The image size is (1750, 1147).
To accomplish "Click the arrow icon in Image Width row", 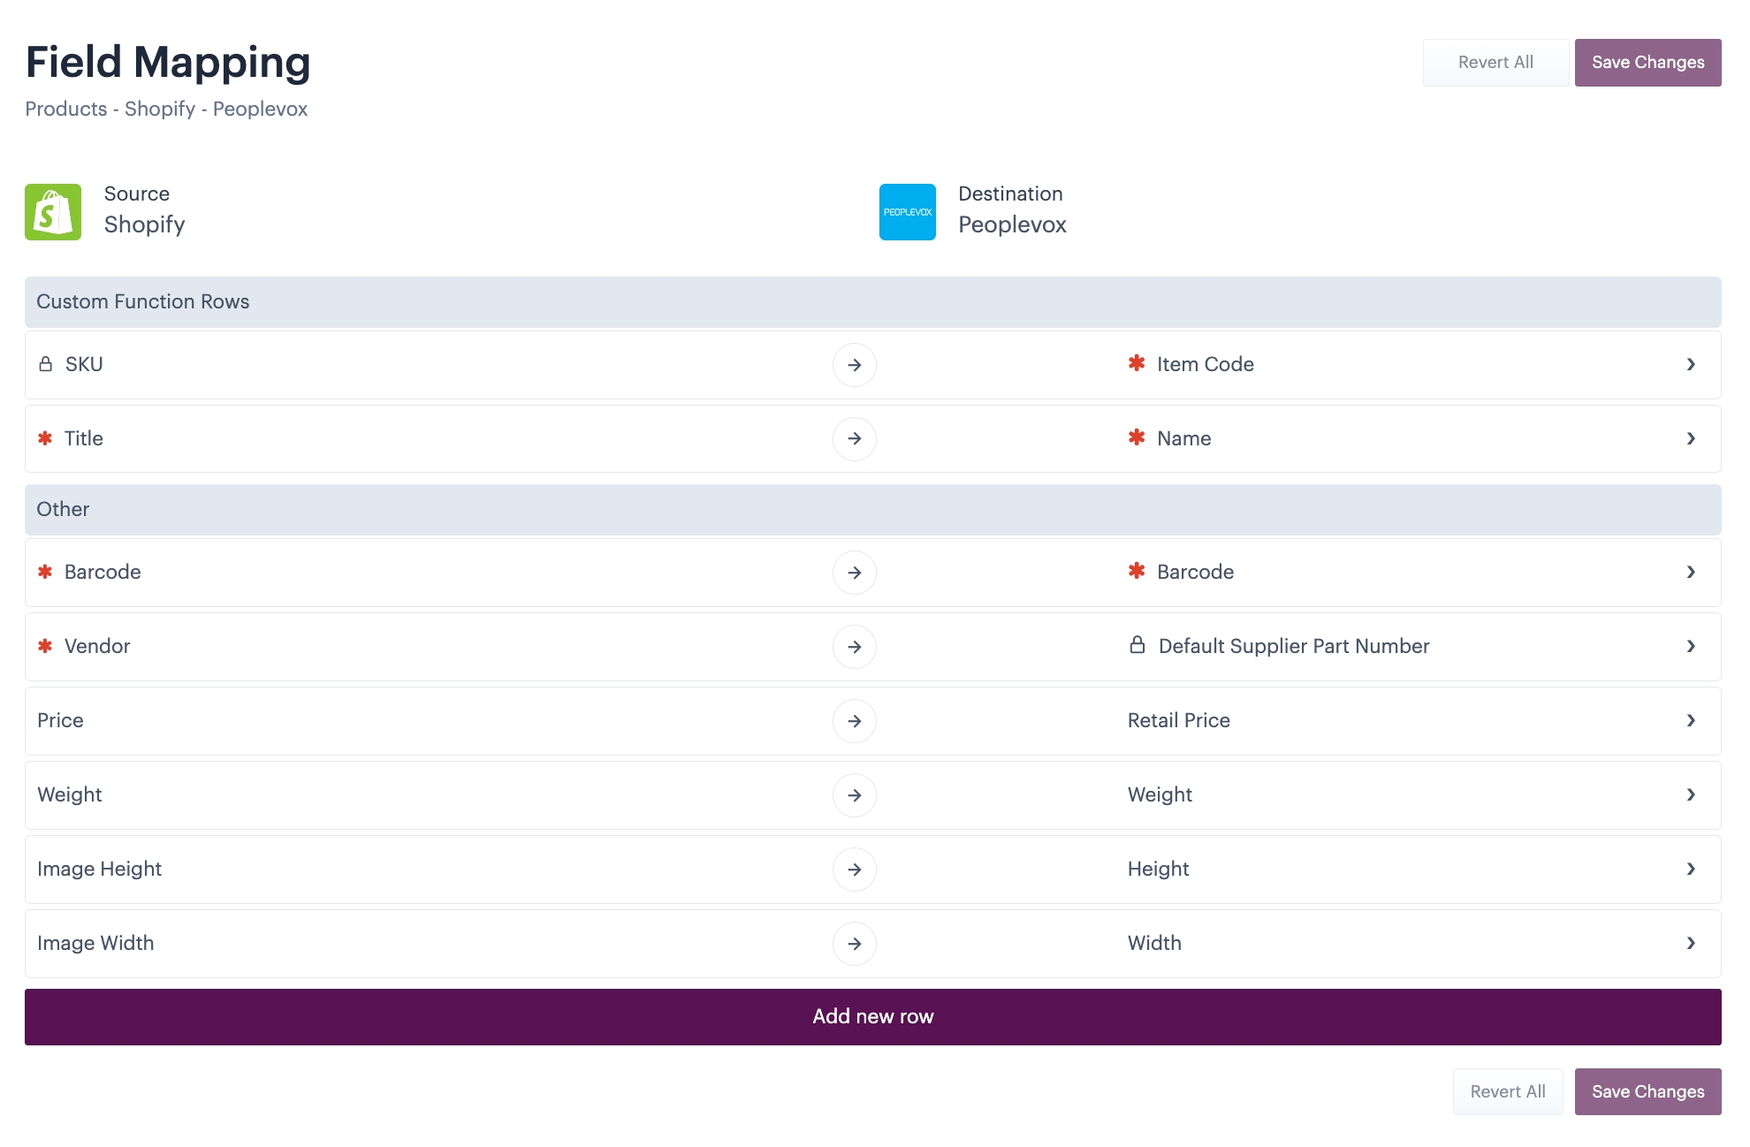I will 854,944.
